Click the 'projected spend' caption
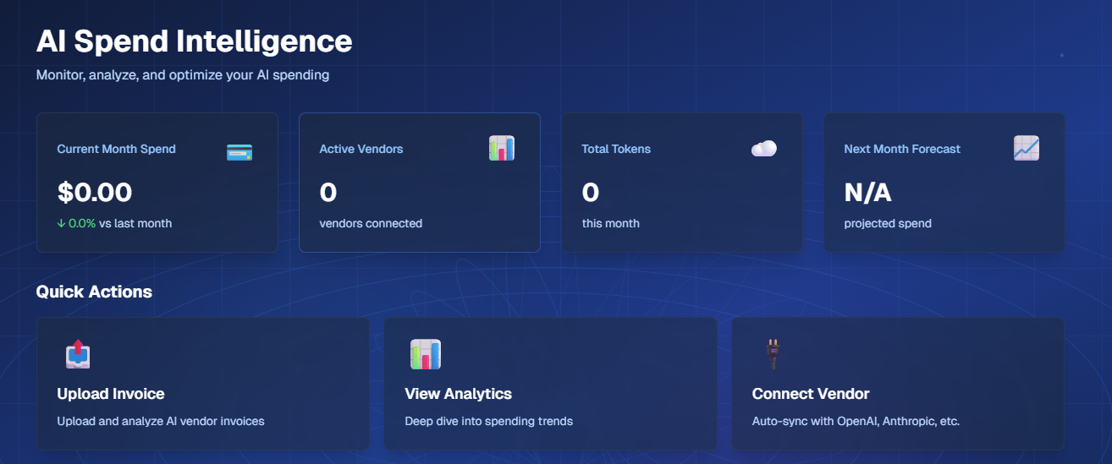 pos(888,223)
